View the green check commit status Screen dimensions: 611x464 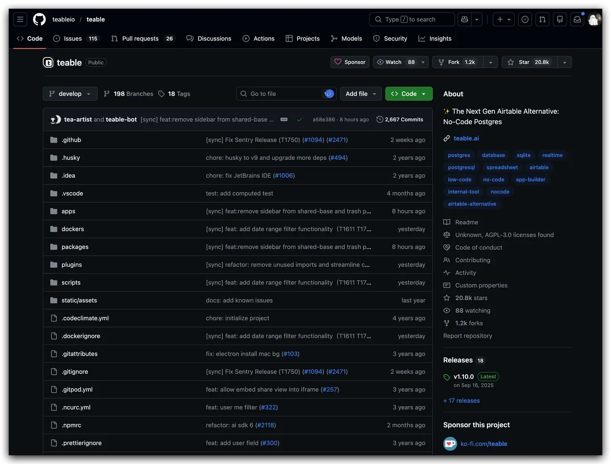(x=299, y=119)
